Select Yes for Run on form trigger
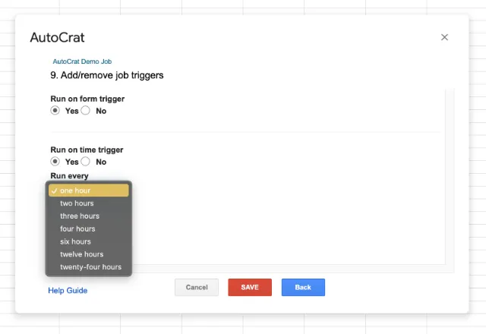486x334 pixels. [x=55, y=111]
